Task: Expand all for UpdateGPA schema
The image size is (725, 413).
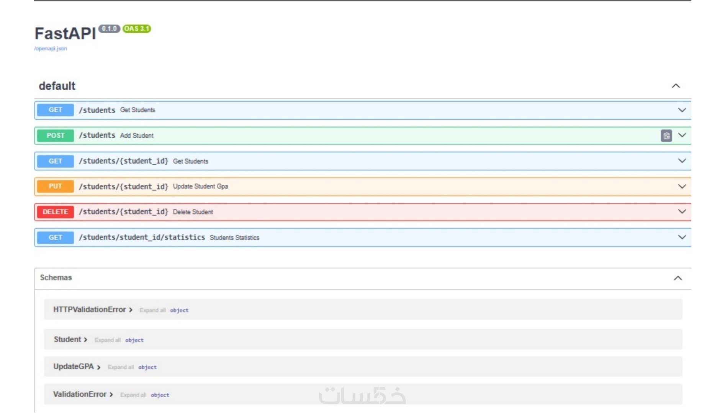Action: [121, 367]
